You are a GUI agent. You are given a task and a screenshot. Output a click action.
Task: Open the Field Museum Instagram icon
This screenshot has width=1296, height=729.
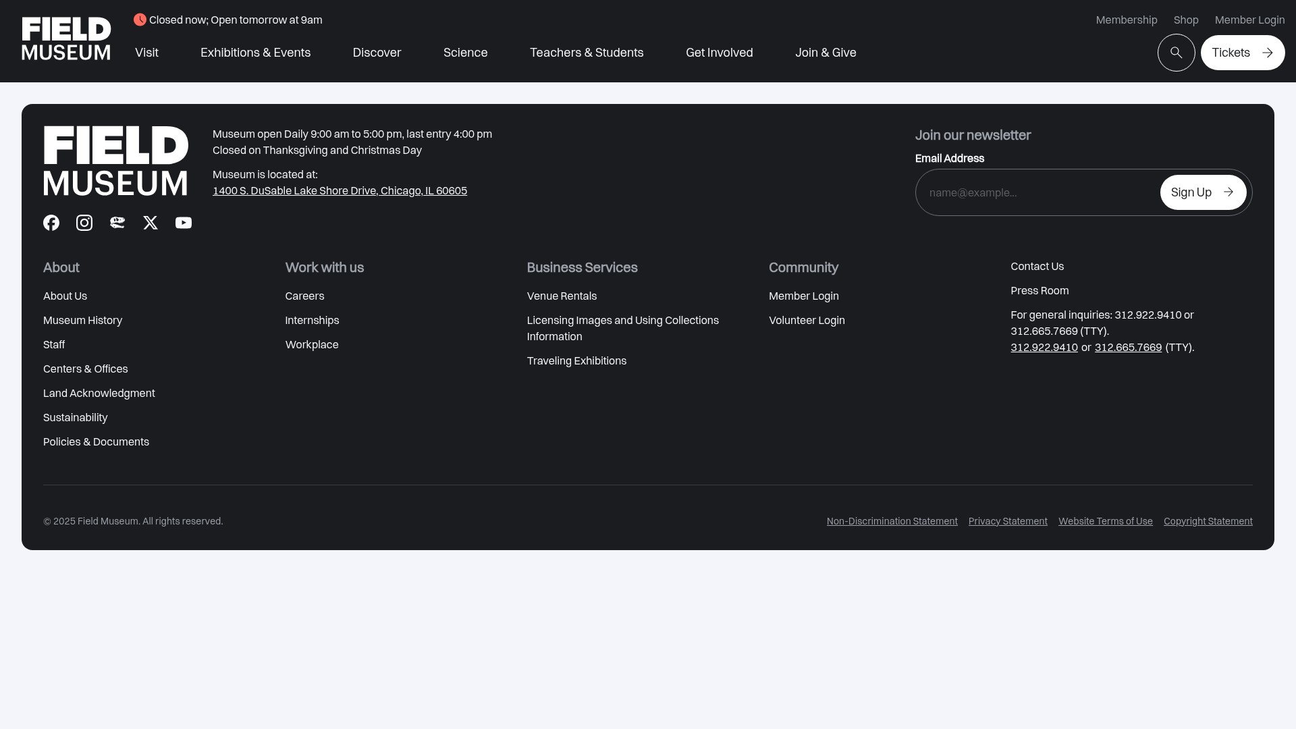click(84, 223)
